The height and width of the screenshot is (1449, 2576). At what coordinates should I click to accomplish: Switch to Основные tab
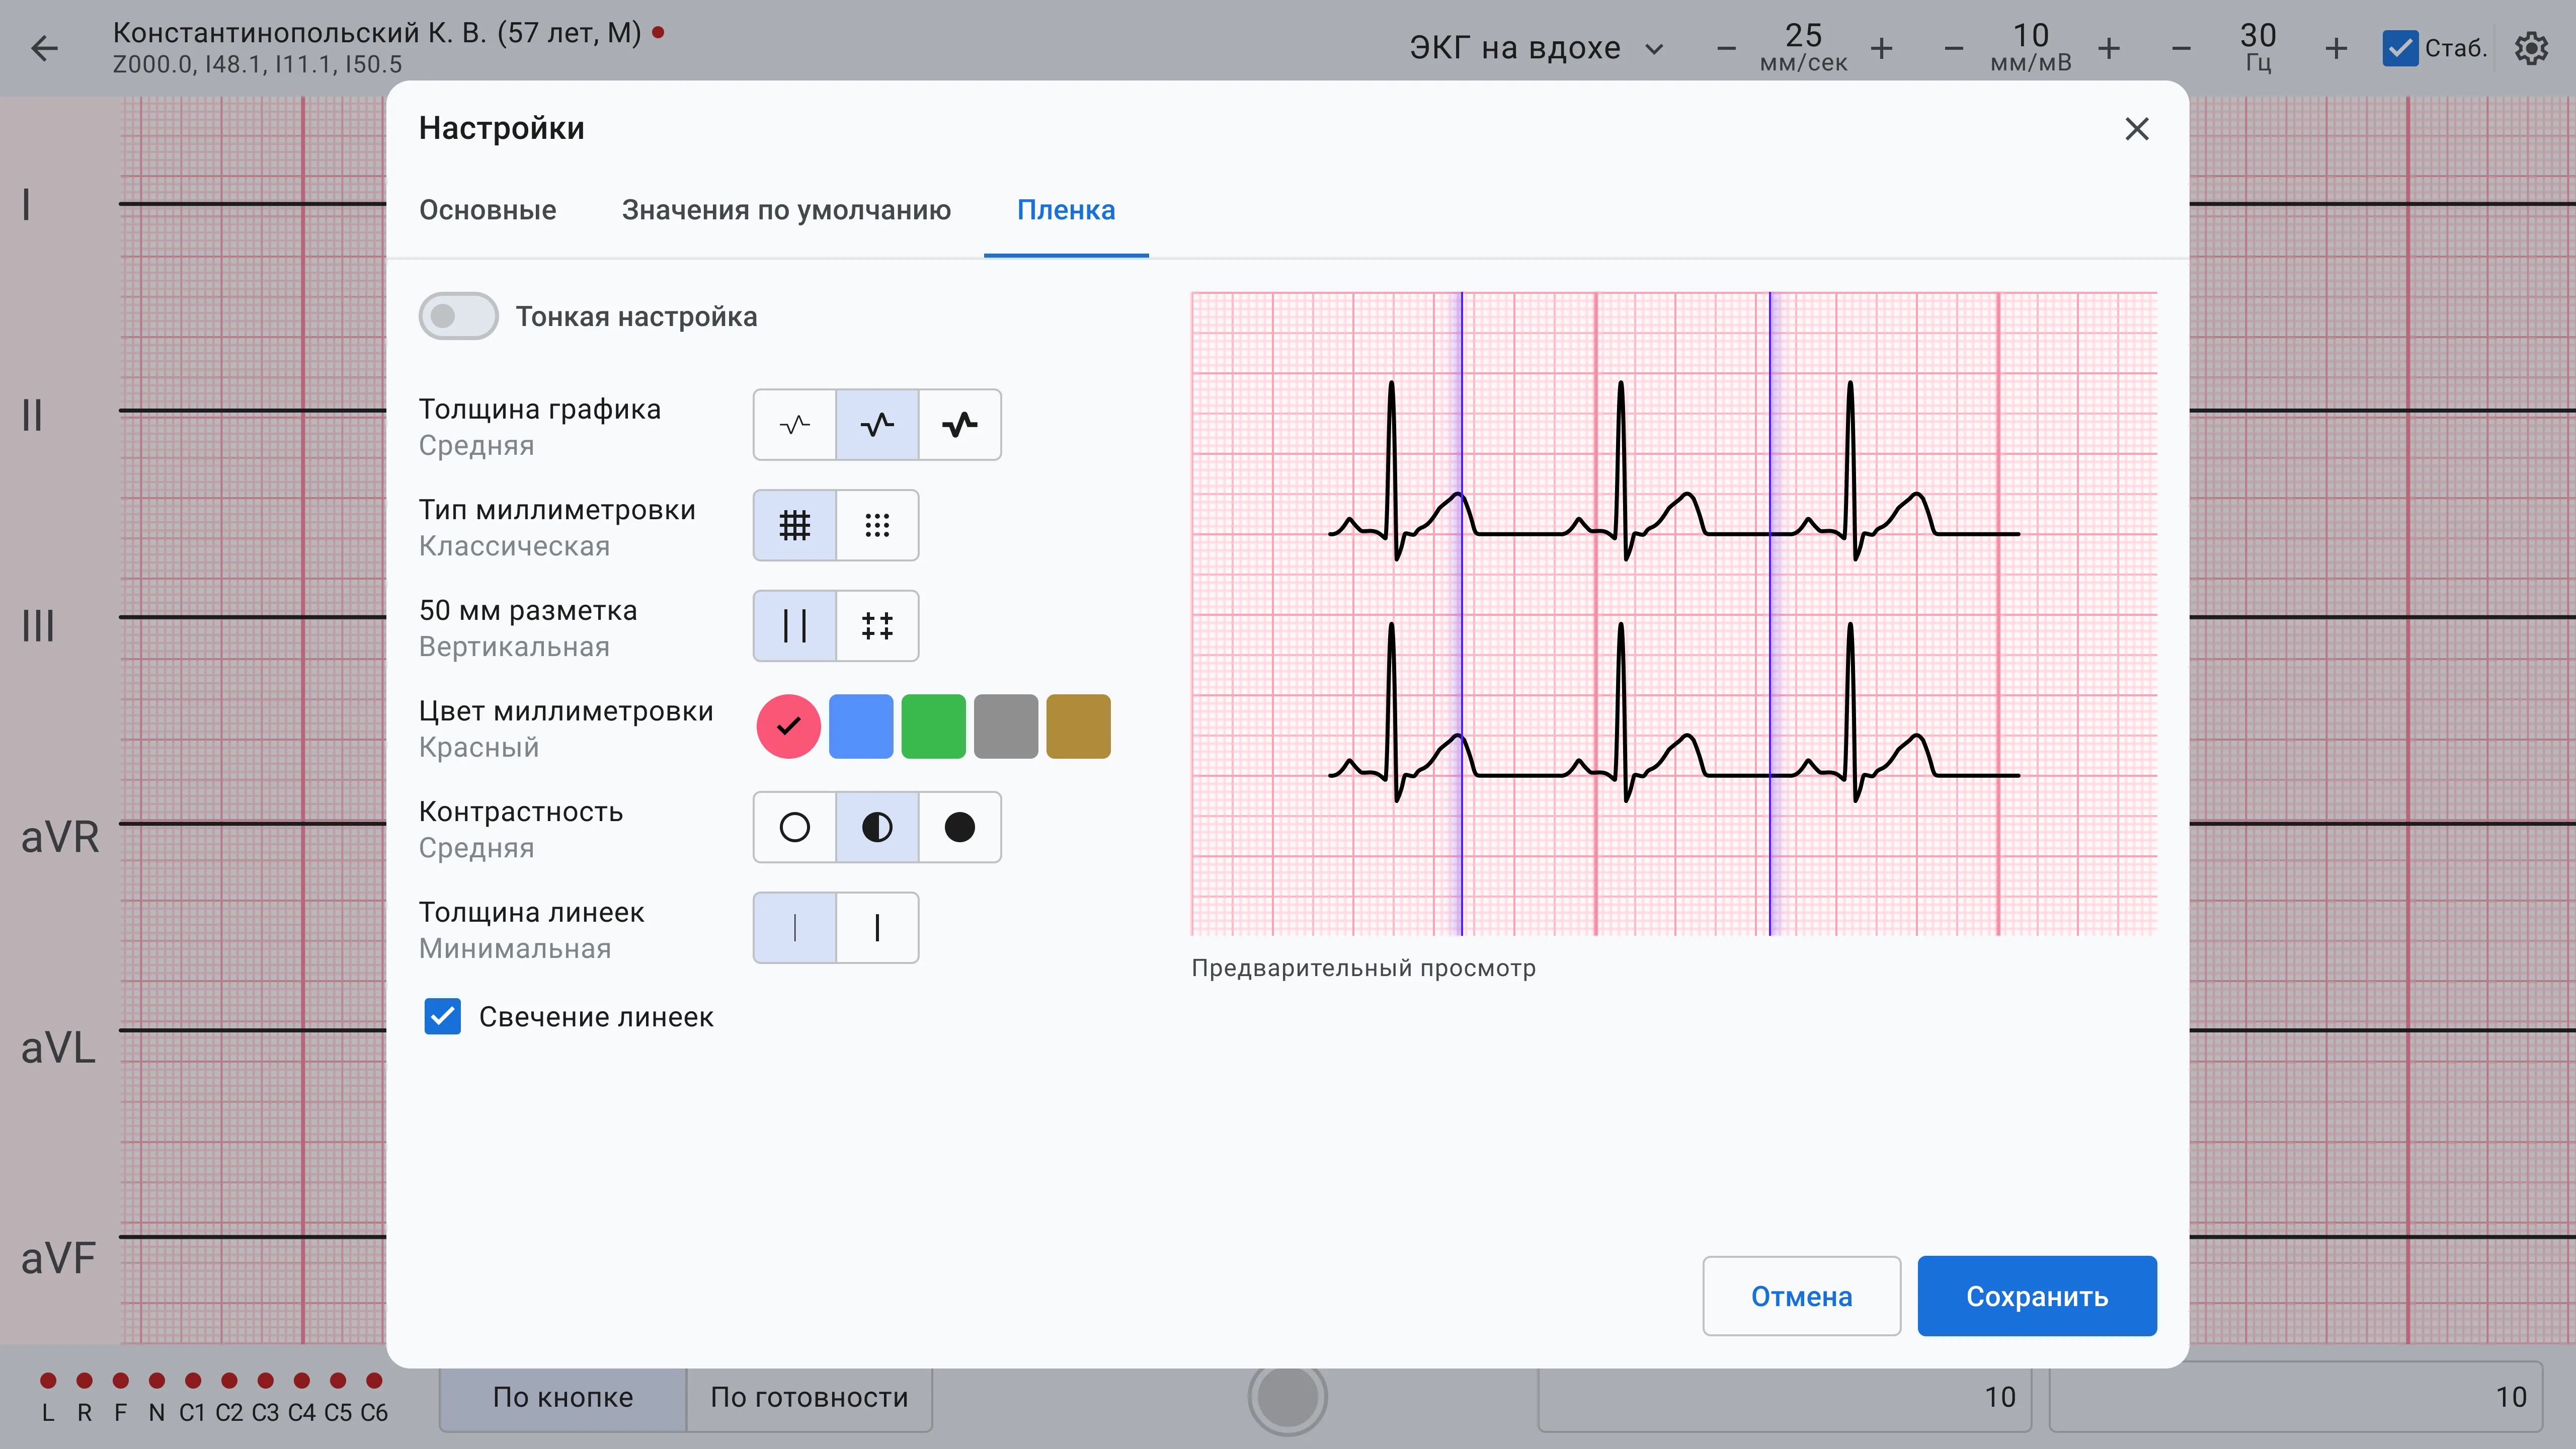point(487,210)
